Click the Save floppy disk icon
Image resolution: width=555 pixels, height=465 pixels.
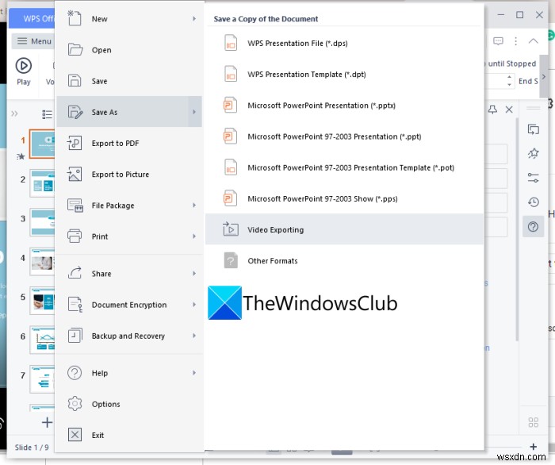pyautogui.click(x=75, y=81)
